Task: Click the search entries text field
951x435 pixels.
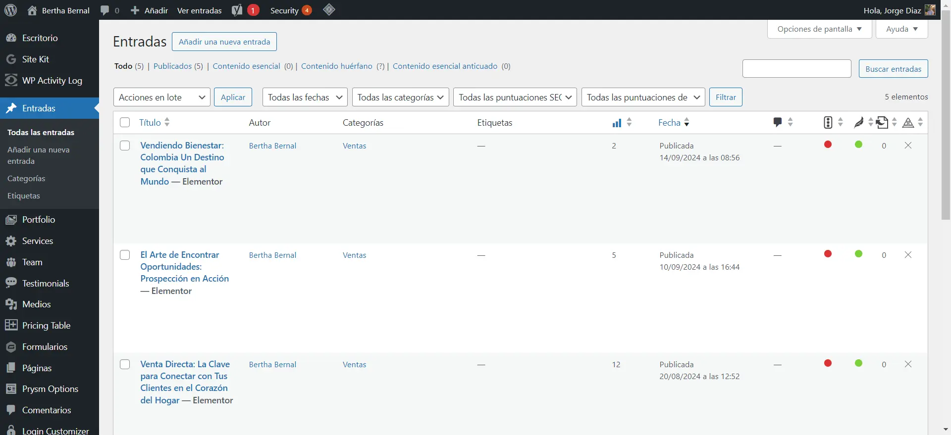Action: pos(796,69)
